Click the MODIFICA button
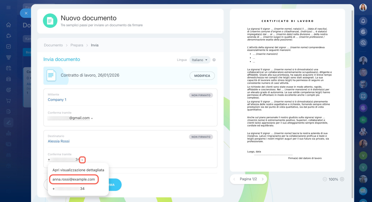This screenshot has width=372, height=202. (202, 76)
